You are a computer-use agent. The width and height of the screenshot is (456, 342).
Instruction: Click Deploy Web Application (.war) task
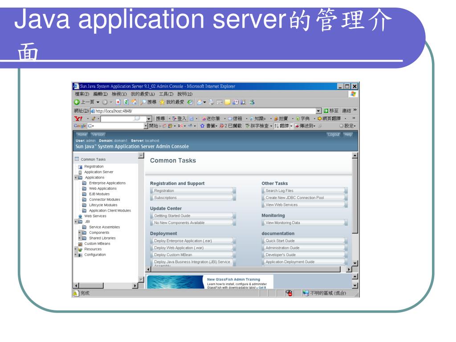tap(193, 248)
